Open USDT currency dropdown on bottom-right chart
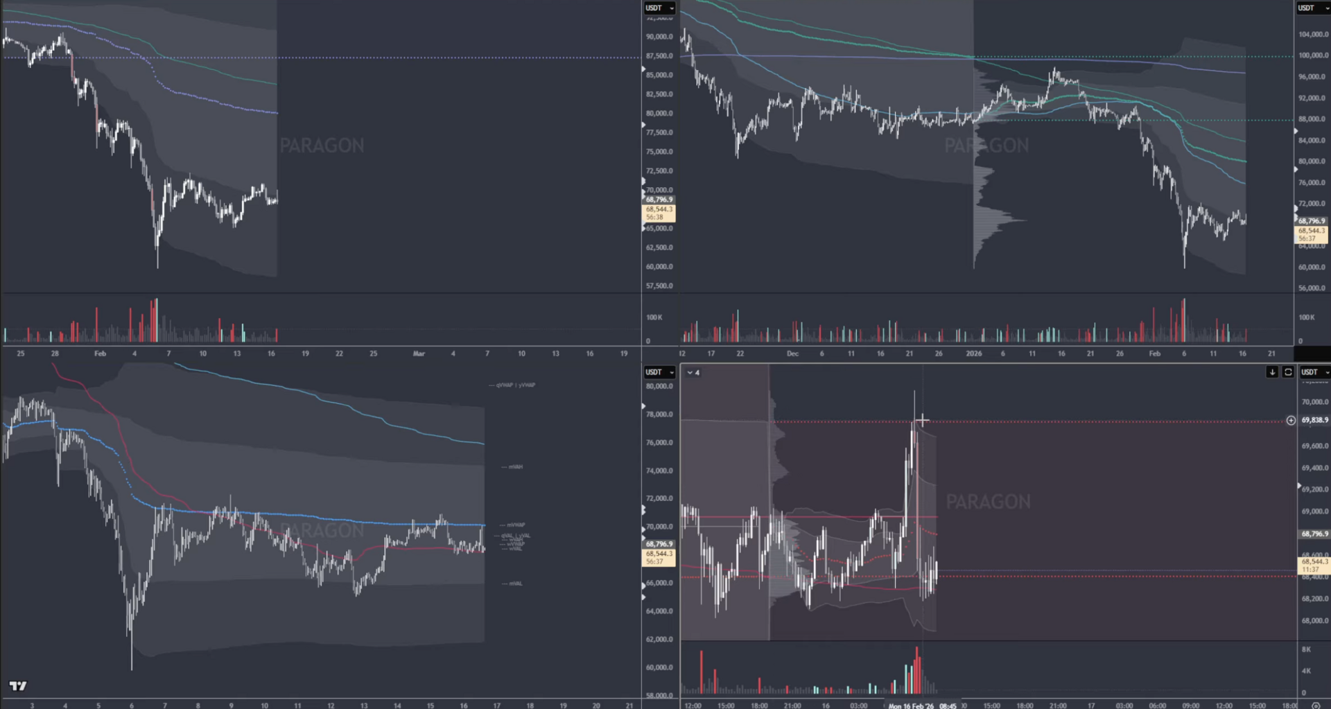 1314,372
